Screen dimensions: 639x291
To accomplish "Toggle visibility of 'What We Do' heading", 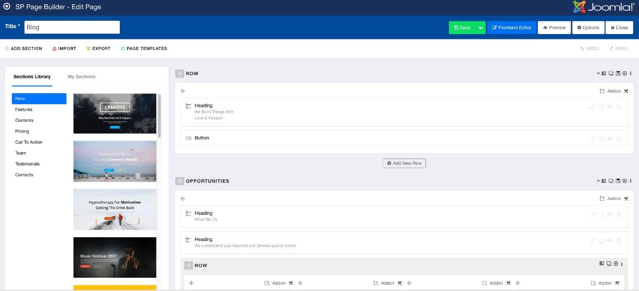I will [x=610, y=214].
